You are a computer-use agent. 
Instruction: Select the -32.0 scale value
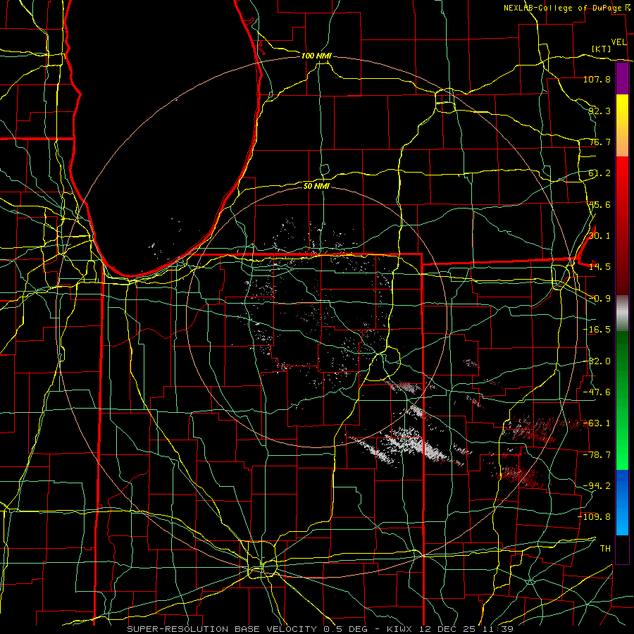[x=597, y=361]
